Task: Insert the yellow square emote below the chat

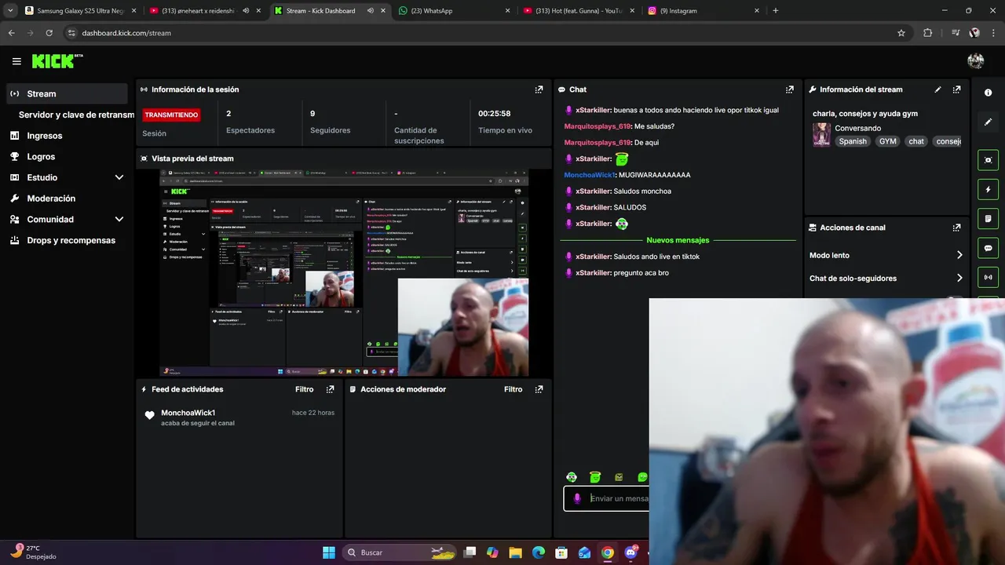Action: point(619,477)
